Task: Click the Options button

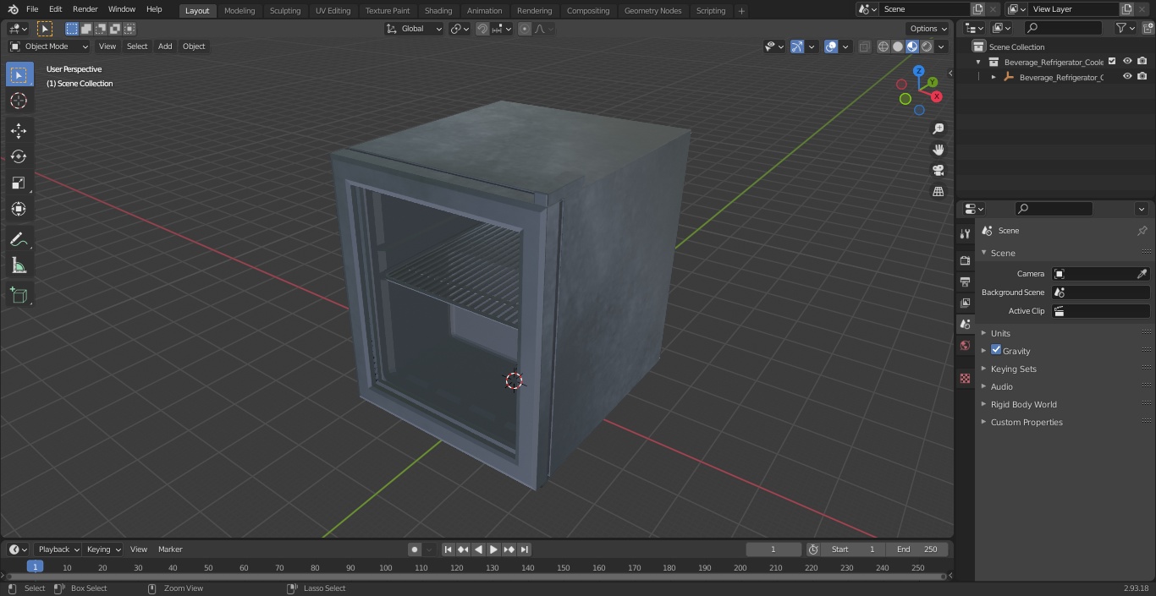Action: click(x=928, y=29)
